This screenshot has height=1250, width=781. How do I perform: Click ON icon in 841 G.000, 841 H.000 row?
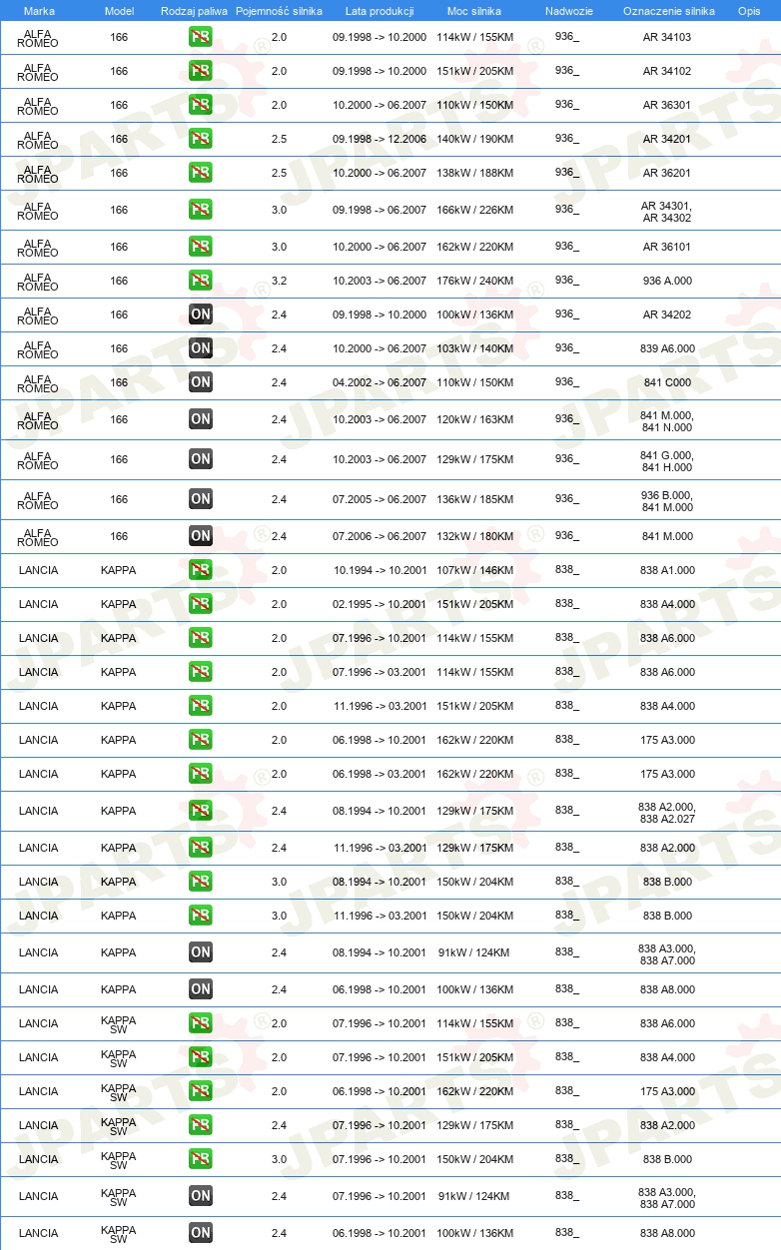pyautogui.click(x=200, y=460)
